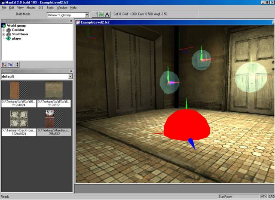Click the up-down arrows icon
Screen dimensions: 275x200
[17, 65]
